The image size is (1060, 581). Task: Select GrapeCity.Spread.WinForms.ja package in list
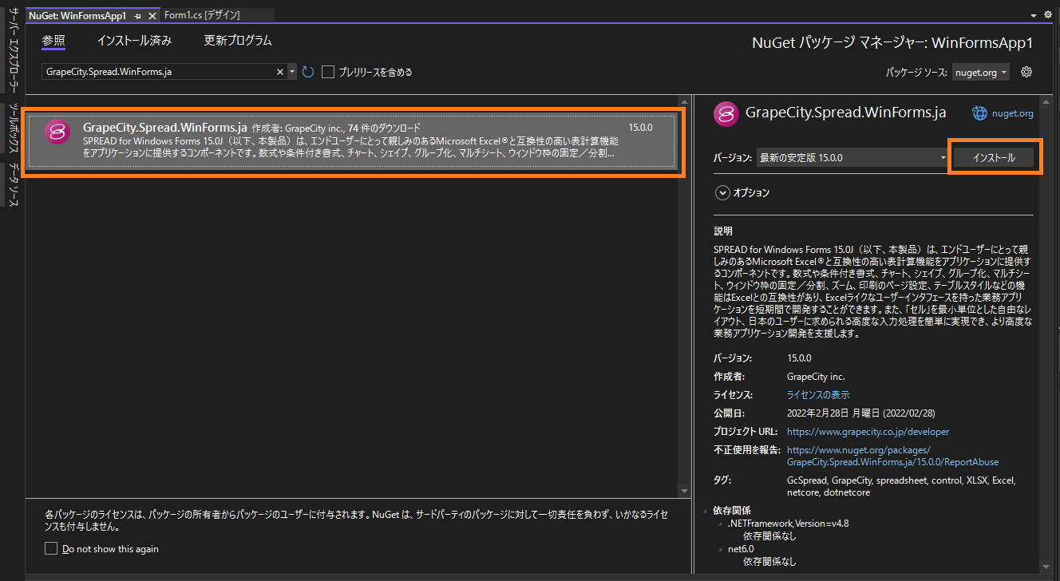(x=353, y=140)
